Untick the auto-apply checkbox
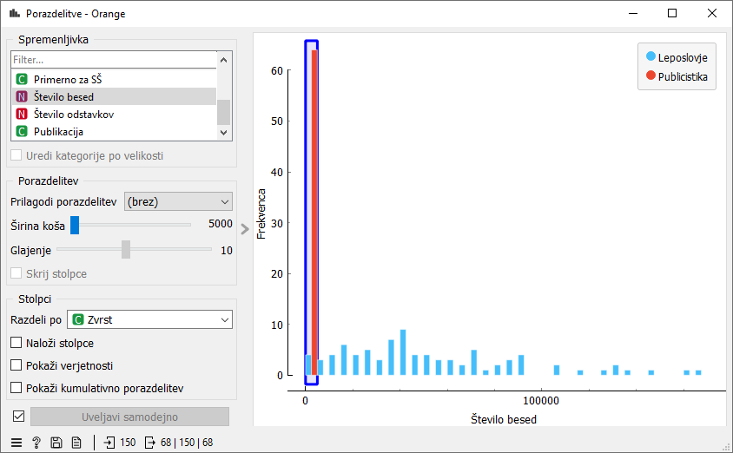The width and height of the screenshot is (733, 453). [18, 417]
